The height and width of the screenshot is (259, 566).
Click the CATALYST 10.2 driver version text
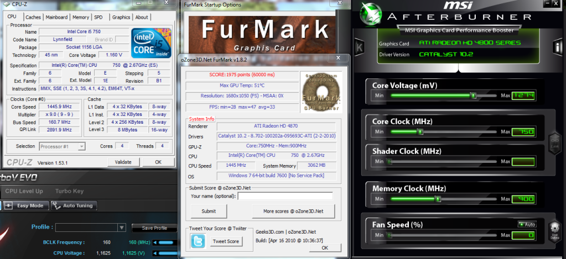(446, 55)
